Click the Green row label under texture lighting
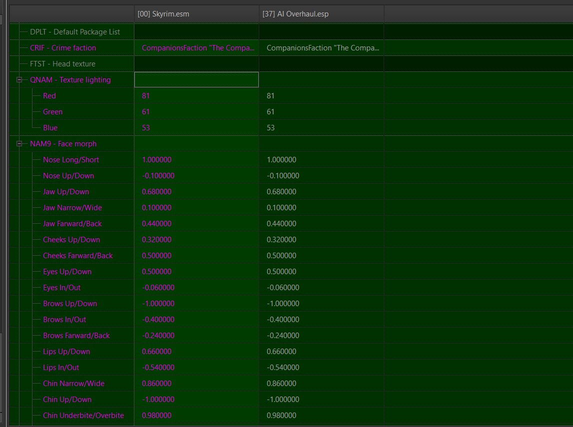This screenshot has width=573, height=427. point(52,112)
